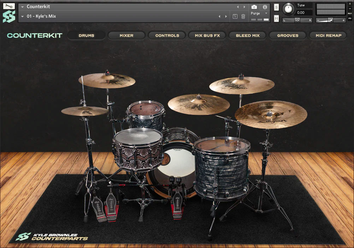This screenshot has width=354, height=248.
Task: Open the MIX BUS FX section
Action: point(207,35)
